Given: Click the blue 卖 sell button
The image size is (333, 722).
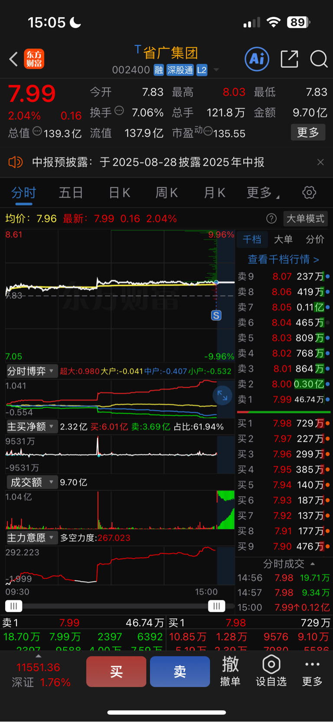Looking at the screenshot, I should [x=180, y=672].
